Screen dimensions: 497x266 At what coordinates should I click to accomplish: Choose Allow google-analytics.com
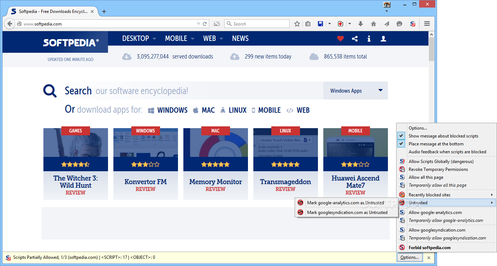pos(446,213)
